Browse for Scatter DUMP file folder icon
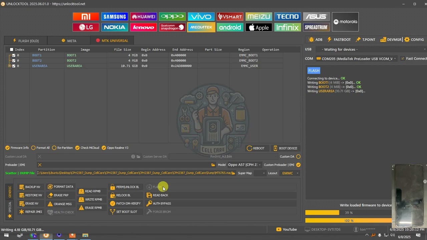This screenshot has width=427, height=240. pos(233,173)
